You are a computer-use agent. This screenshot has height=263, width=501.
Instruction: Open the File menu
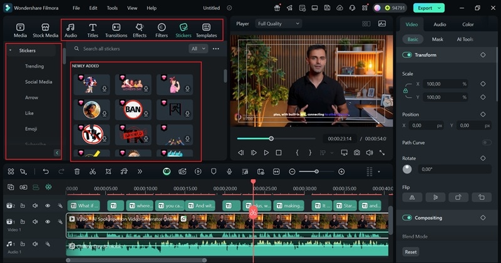click(x=76, y=8)
